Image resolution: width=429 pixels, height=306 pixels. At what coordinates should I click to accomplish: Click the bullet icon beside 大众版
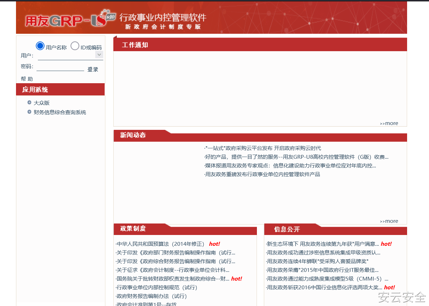(x=29, y=102)
